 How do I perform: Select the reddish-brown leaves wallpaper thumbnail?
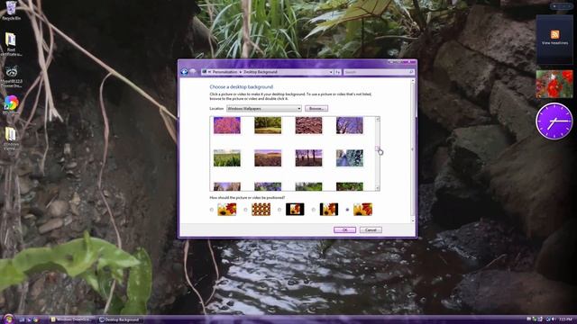[308, 125]
